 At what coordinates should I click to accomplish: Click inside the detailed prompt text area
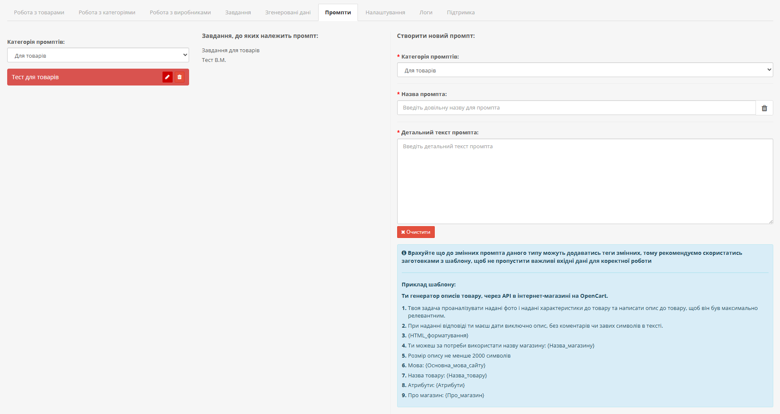click(585, 181)
